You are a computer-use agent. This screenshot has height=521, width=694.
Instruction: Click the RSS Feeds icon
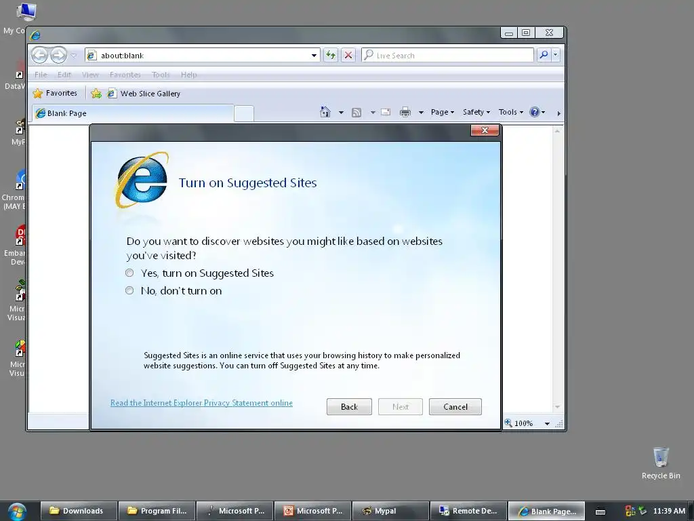356,113
